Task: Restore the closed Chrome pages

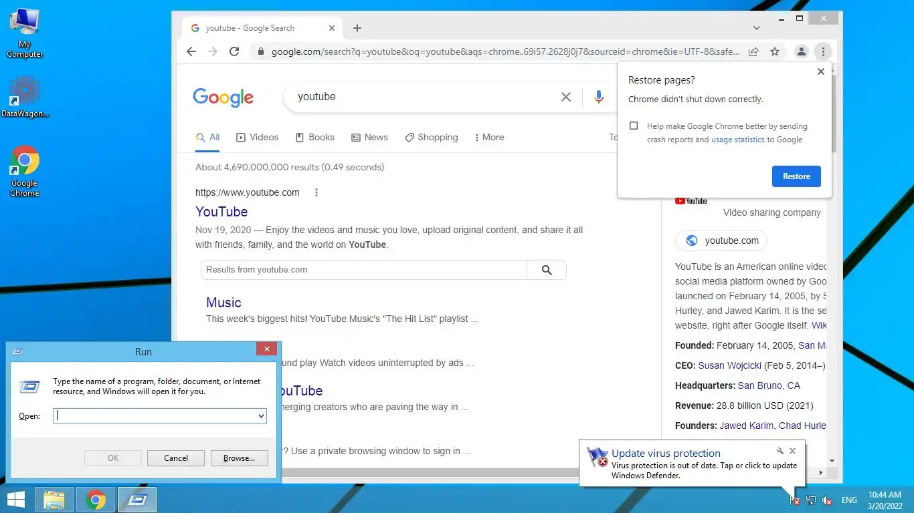Action: pyautogui.click(x=796, y=176)
